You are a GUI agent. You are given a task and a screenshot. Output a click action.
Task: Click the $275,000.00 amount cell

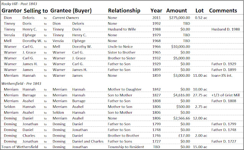tap(180, 18)
